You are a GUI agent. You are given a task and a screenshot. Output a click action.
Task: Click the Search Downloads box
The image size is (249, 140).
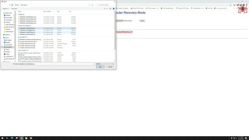click(105, 5)
